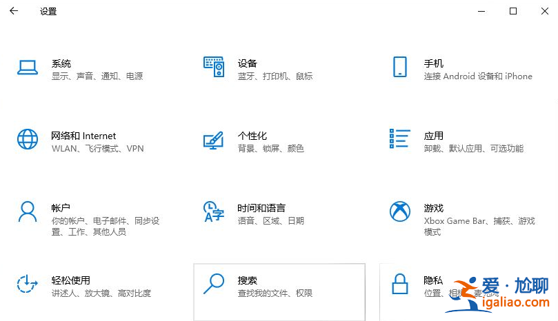This screenshot has width=558, height=321.
Task: Open the 隐私 title
Action: (433, 280)
